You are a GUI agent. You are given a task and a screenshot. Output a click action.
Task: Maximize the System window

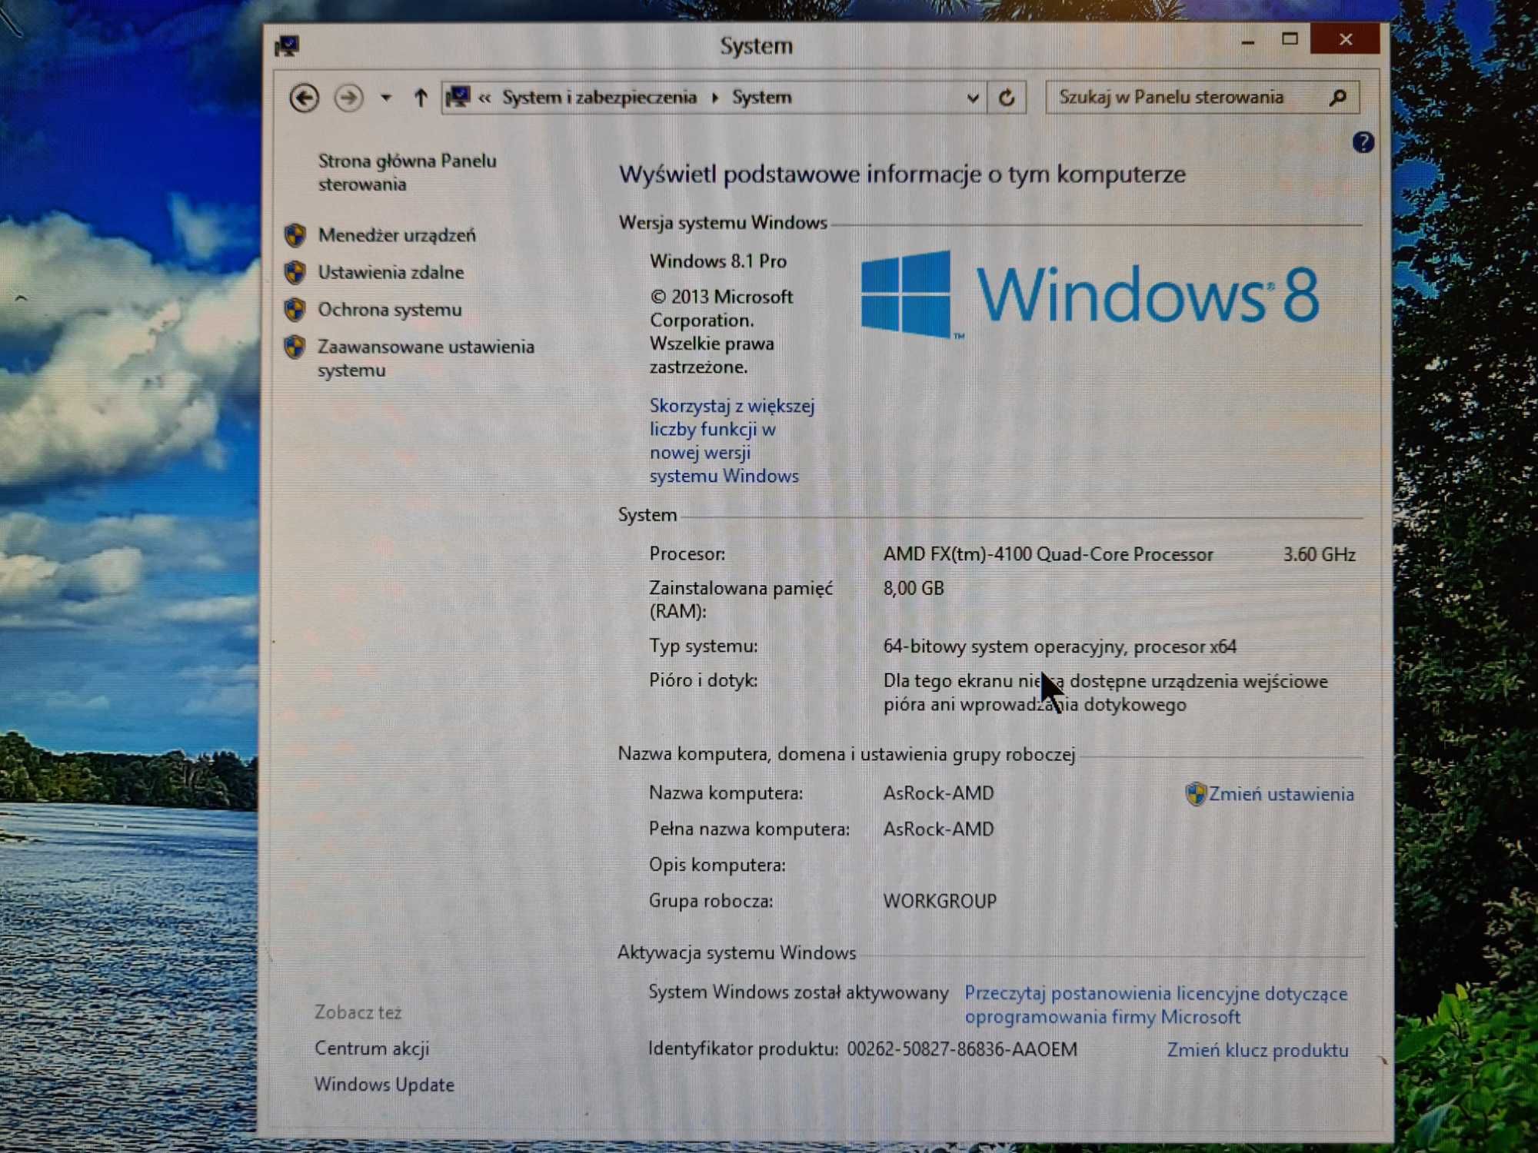click(x=1290, y=40)
